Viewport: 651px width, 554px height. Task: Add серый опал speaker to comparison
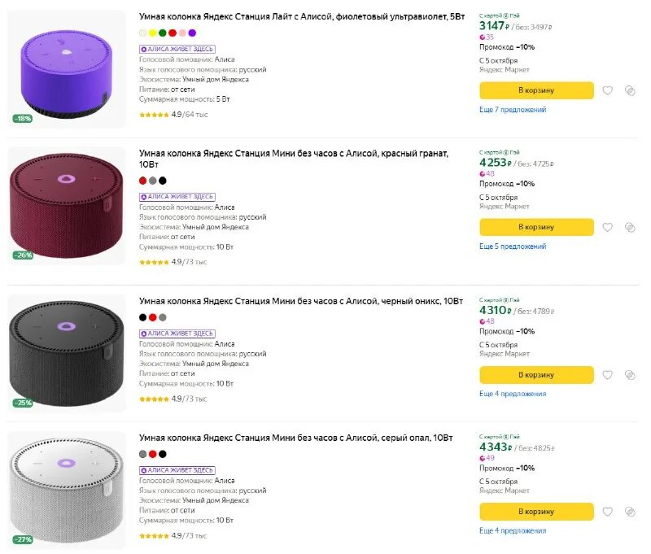pos(630,512)
